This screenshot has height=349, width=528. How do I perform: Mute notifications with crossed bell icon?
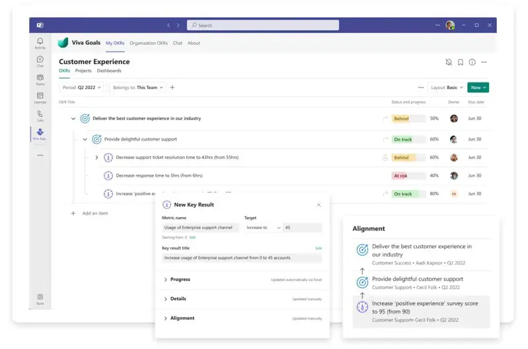tap(449, 62)
